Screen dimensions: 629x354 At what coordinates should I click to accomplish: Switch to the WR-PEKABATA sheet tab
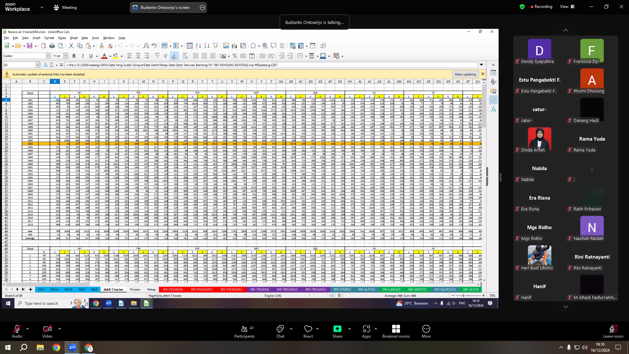173,289
